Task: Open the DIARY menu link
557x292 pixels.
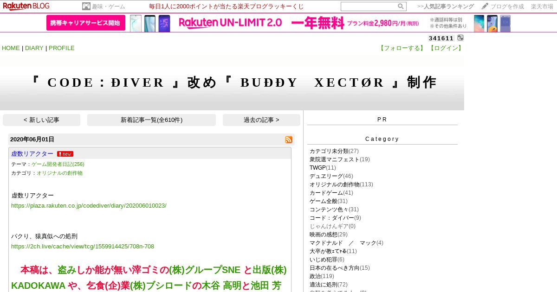Action: (34, 48)
